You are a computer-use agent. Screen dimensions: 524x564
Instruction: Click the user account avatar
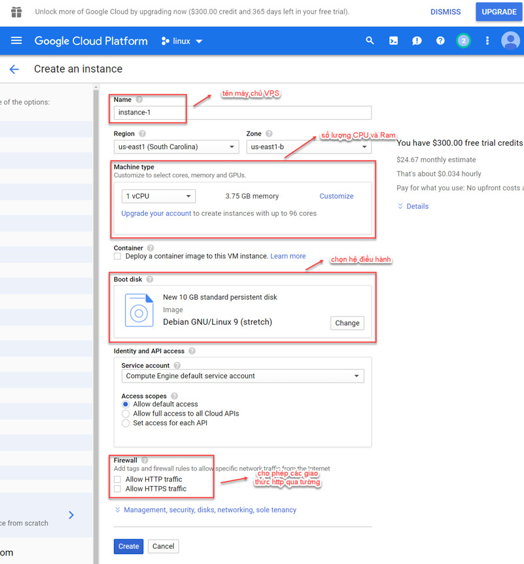[510, 41]
